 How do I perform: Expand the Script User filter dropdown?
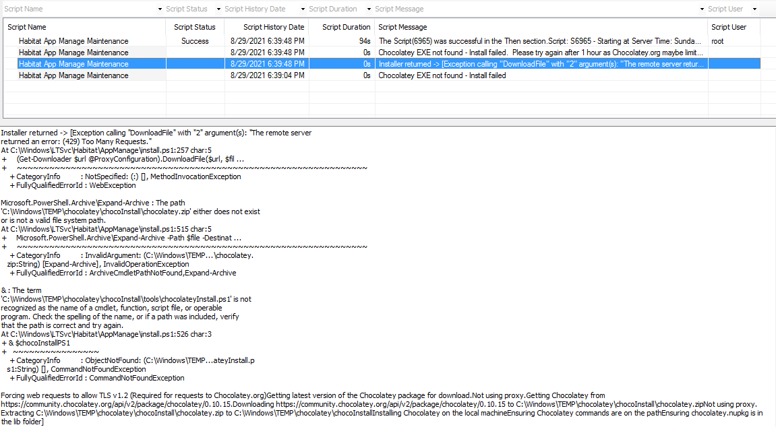click(x=754, y=9)
